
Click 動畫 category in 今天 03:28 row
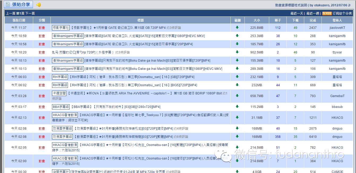coord(42,96)
